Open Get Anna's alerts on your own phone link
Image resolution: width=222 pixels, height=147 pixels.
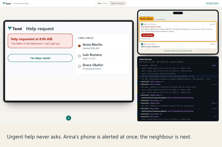tap(178, 51)
